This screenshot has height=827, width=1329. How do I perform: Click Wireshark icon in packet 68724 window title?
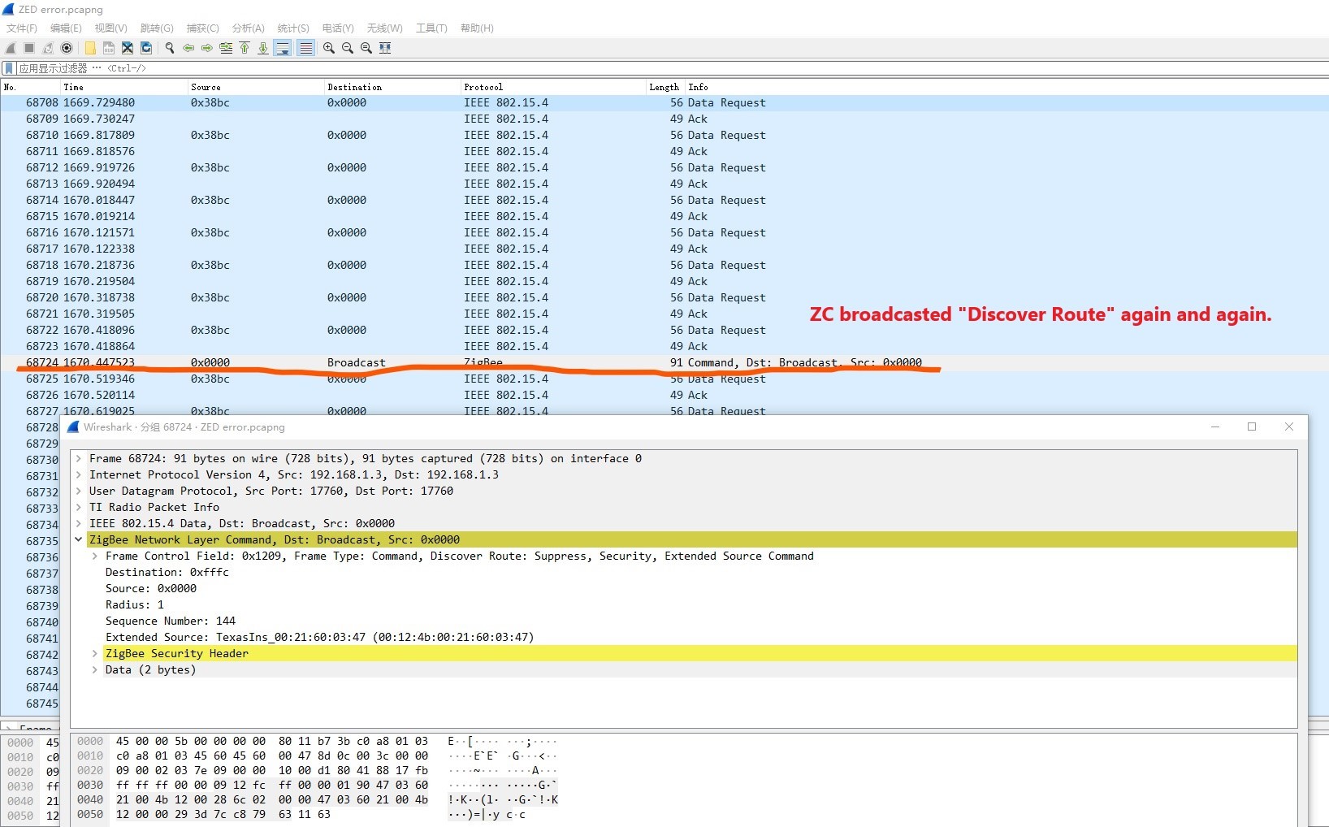[x=73, y=426]
